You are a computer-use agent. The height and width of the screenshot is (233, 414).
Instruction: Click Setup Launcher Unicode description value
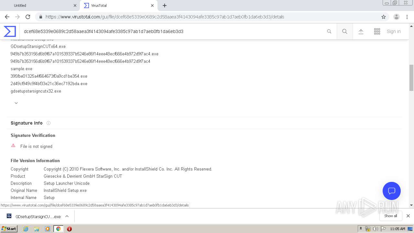tap(67, 183)
